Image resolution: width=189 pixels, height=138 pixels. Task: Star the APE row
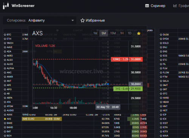pos(5,85)
